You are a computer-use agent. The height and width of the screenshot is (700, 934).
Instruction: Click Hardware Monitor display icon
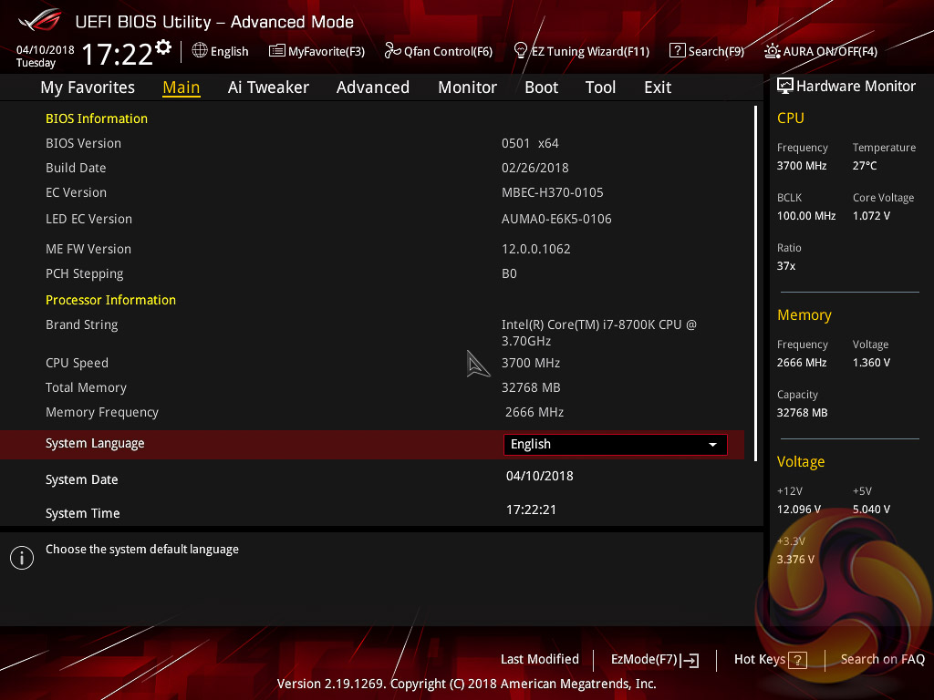pos(785,87)
